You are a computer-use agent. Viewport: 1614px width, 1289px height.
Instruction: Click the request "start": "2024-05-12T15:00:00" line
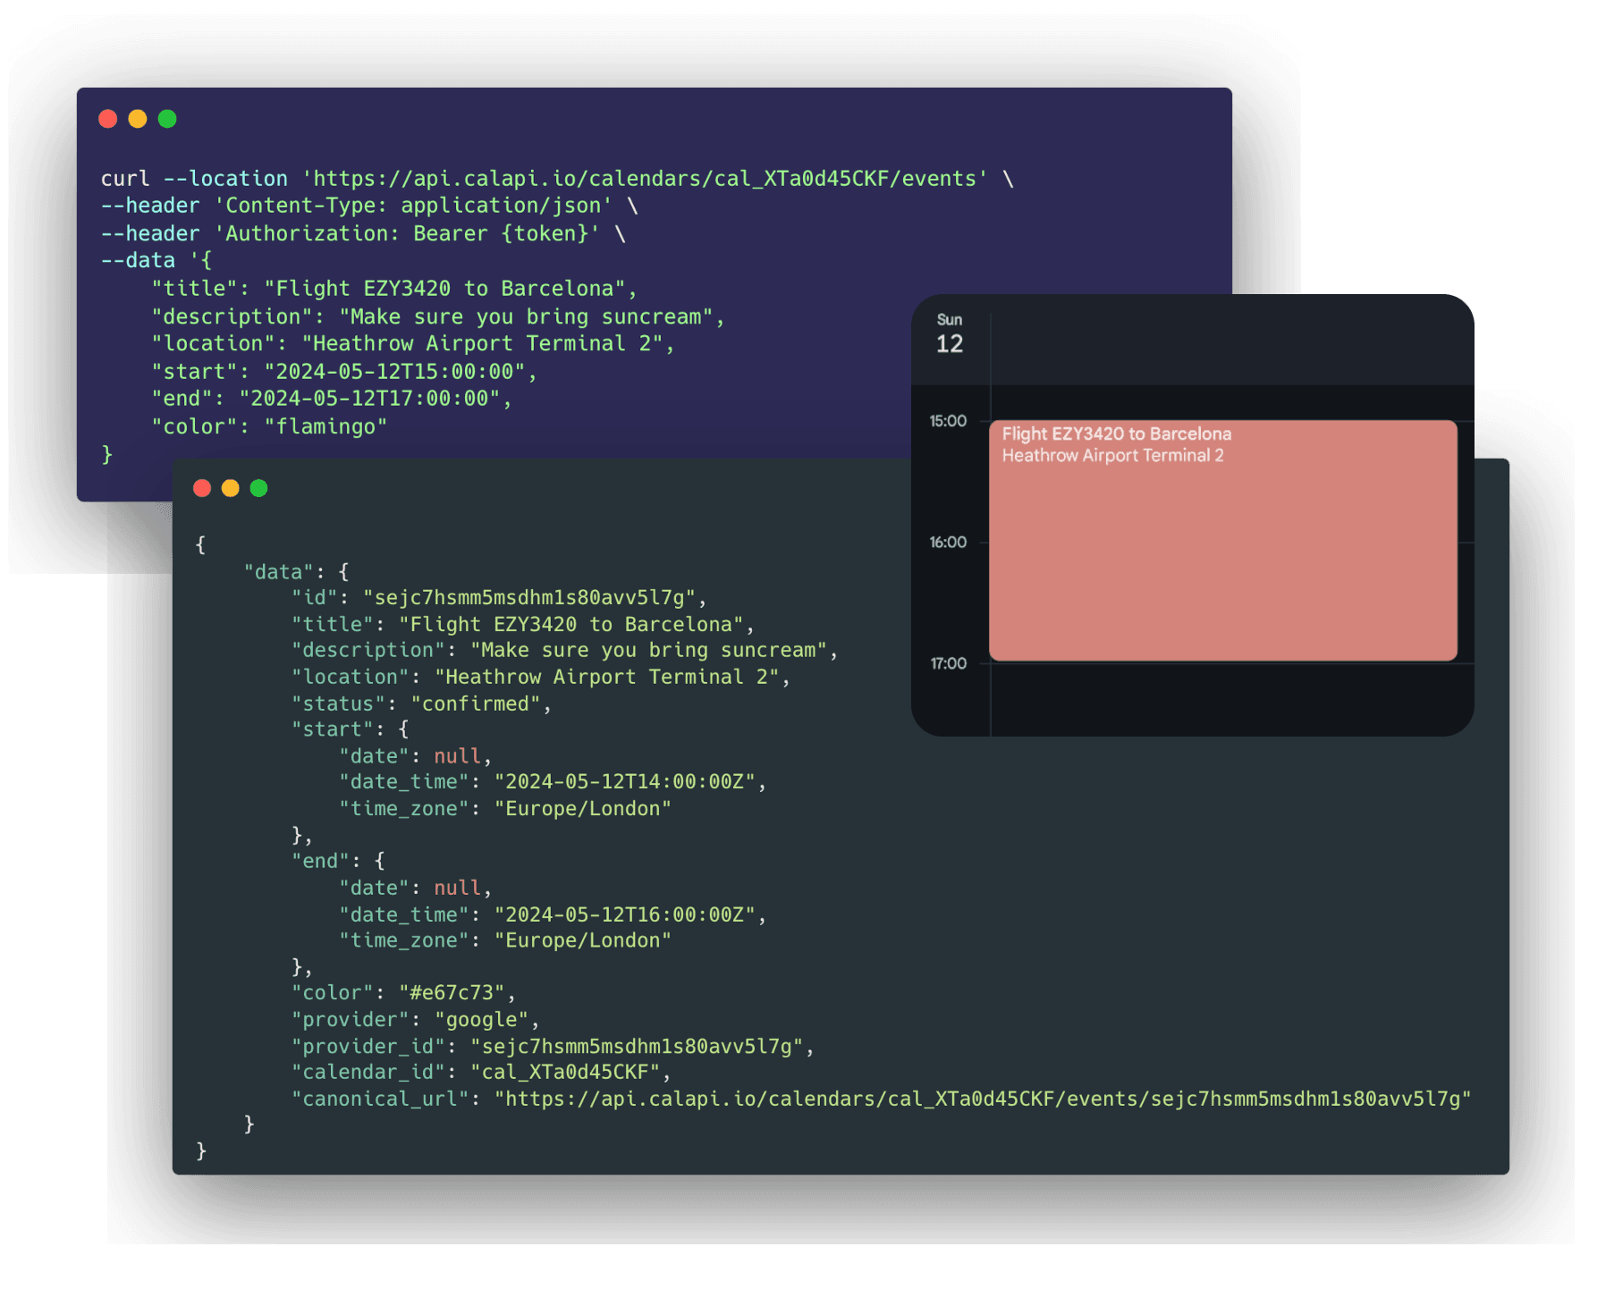(x=343, y=372)
